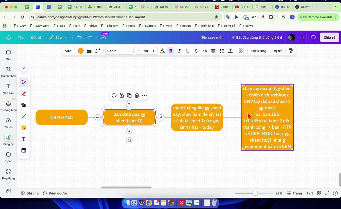The width and height of the screenshot is (341, 209).
Task: Click Sửa in the shape toolbar
Action: coord(68,51)
